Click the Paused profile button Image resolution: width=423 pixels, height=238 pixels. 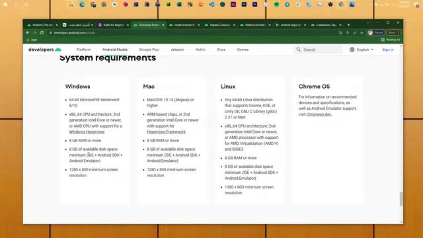[x=376, y=32]
